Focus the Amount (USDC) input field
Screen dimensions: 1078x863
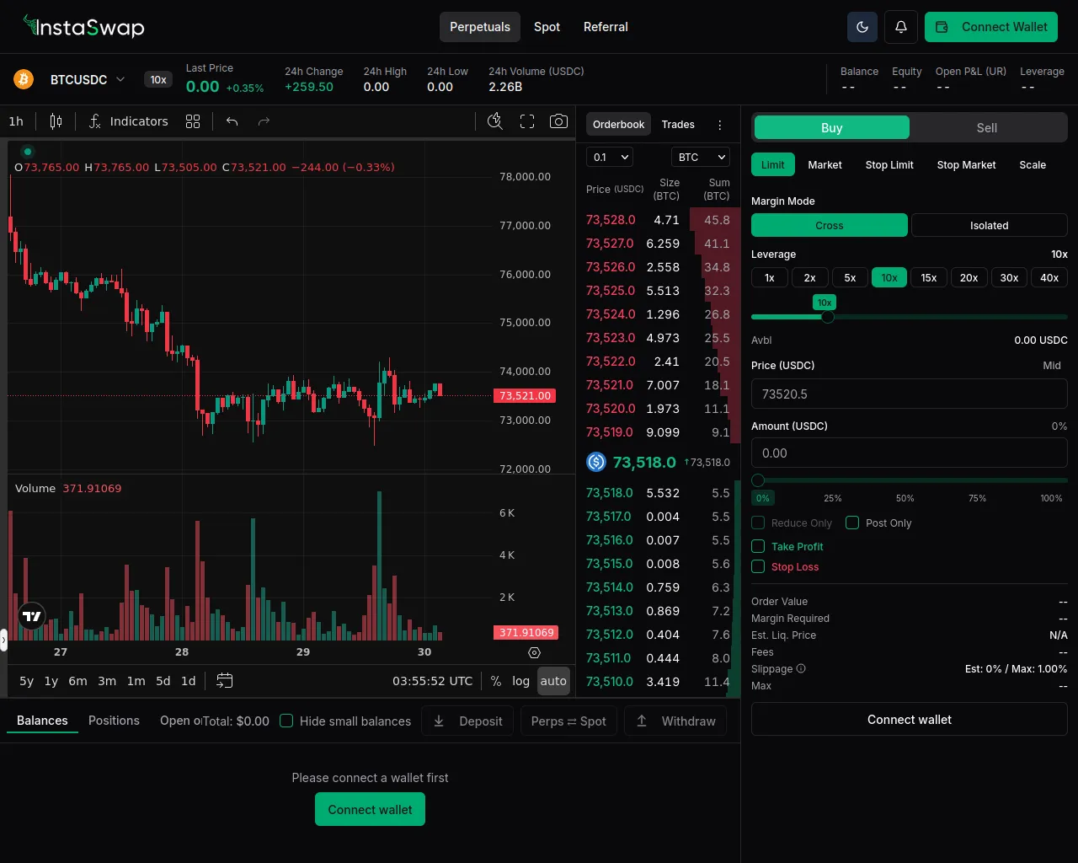pyautogui.click(x=910, y=453)
